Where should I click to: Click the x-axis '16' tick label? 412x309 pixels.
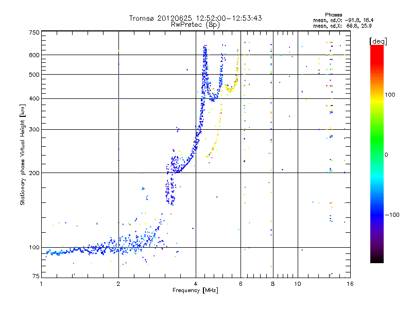pyautogui.click(x=350, y=284)
